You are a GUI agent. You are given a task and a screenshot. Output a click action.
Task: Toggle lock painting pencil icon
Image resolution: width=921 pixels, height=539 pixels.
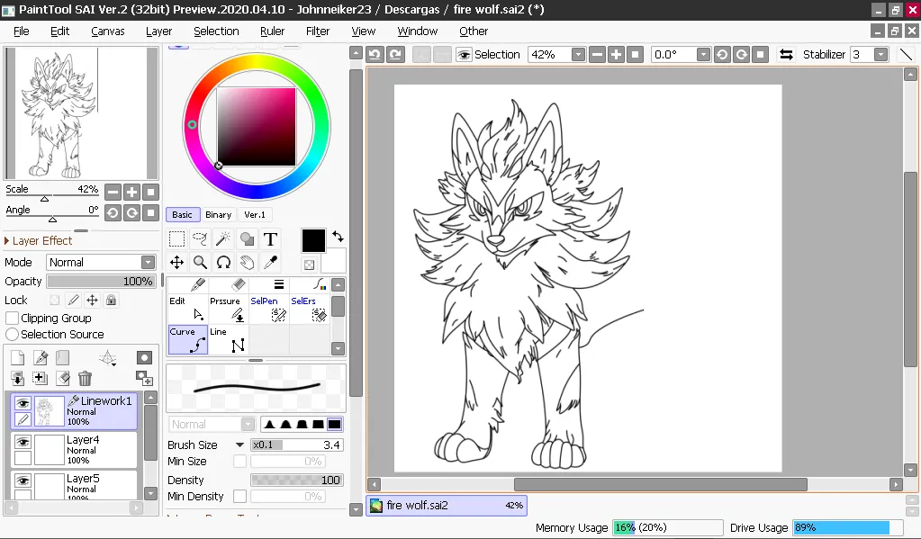coord(74,300)
